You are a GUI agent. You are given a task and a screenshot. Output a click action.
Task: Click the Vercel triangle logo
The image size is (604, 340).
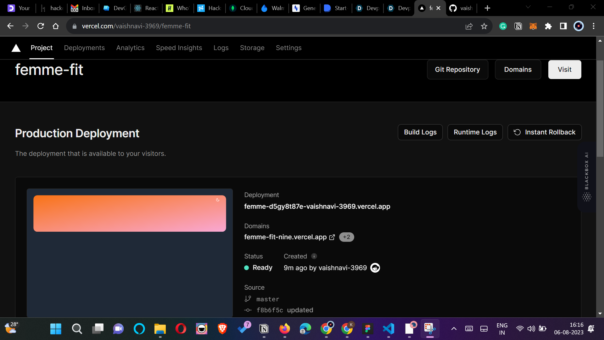[16, 48]
